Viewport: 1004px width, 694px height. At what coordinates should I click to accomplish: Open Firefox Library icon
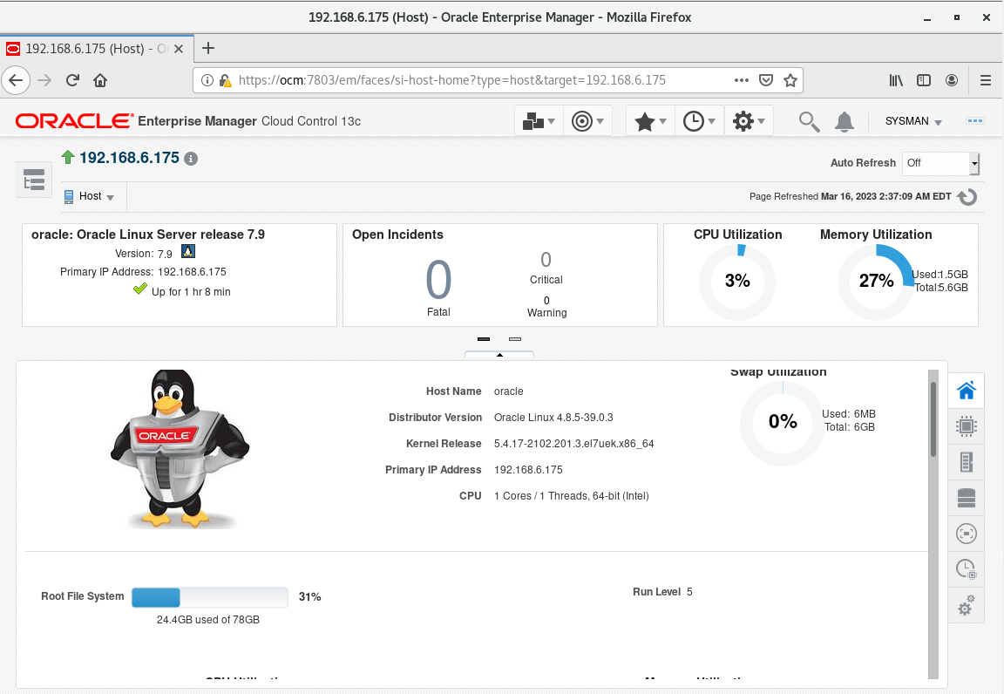point(896,80)
